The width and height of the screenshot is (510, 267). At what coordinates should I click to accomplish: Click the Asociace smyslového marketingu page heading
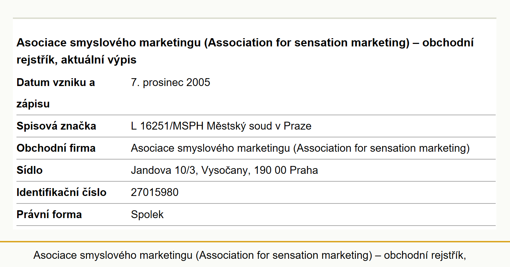tap(245, 51)
